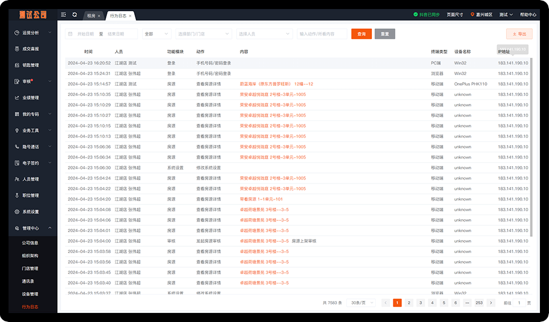Open property link 蔚蓝海岸 12幢--12
This screenshot has height=322, width=549.
click(x=276, y=84)
